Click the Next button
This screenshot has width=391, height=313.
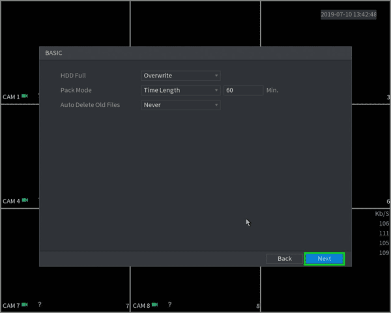point(325,259)
